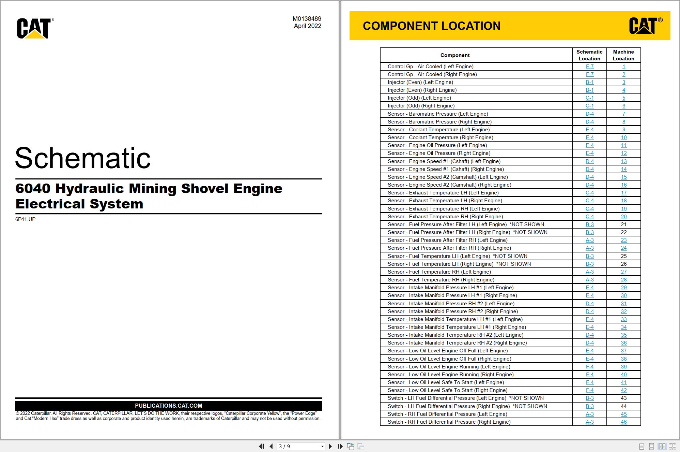Switch to single page view
Image resolution: width=680 pixels, height=452 pixels.
[x=642, y=446]
